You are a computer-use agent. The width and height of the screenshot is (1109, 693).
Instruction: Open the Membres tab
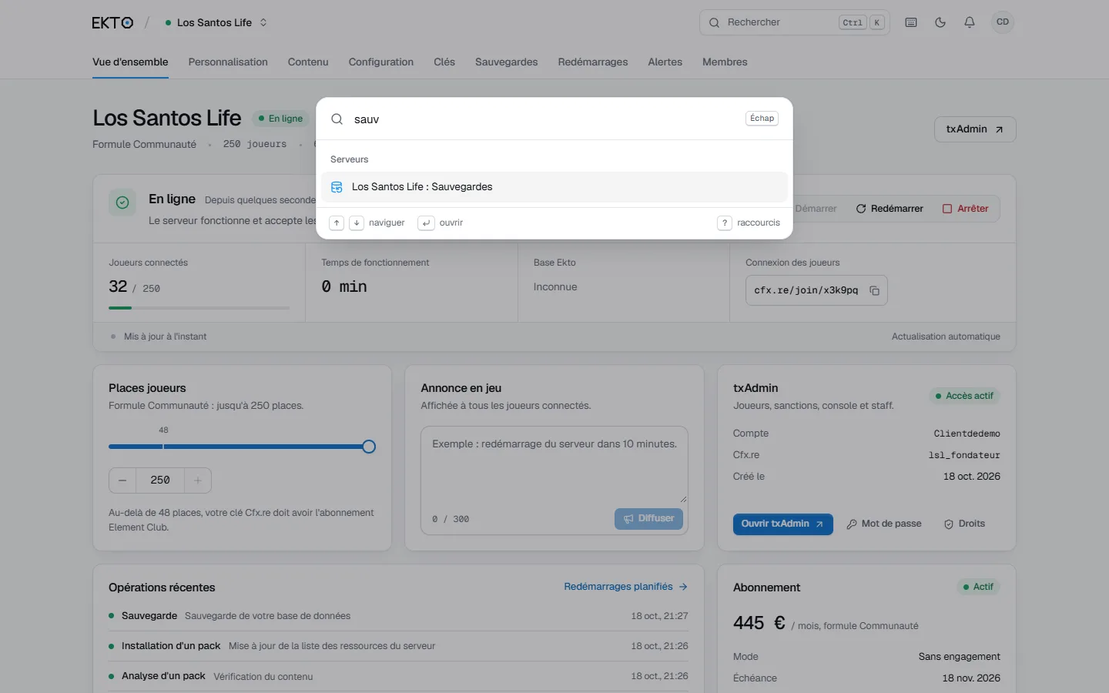point(725,62)
